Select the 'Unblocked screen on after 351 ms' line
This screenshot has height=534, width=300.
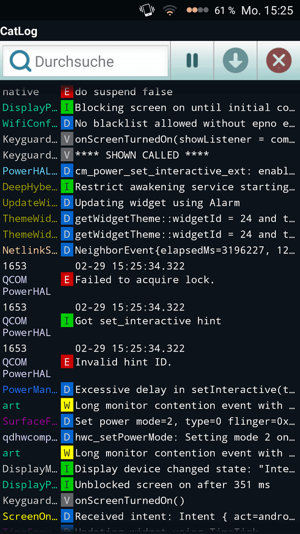(x=150, y=485)
